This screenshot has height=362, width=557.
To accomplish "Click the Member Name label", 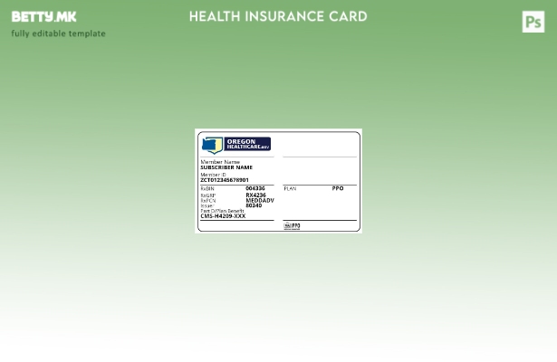I will point(219,162).
